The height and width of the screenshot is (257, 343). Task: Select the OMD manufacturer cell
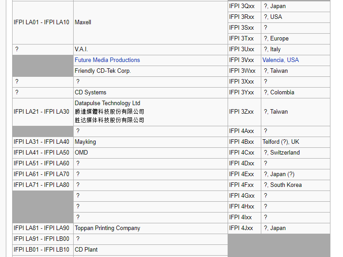[x=81, y=153]
